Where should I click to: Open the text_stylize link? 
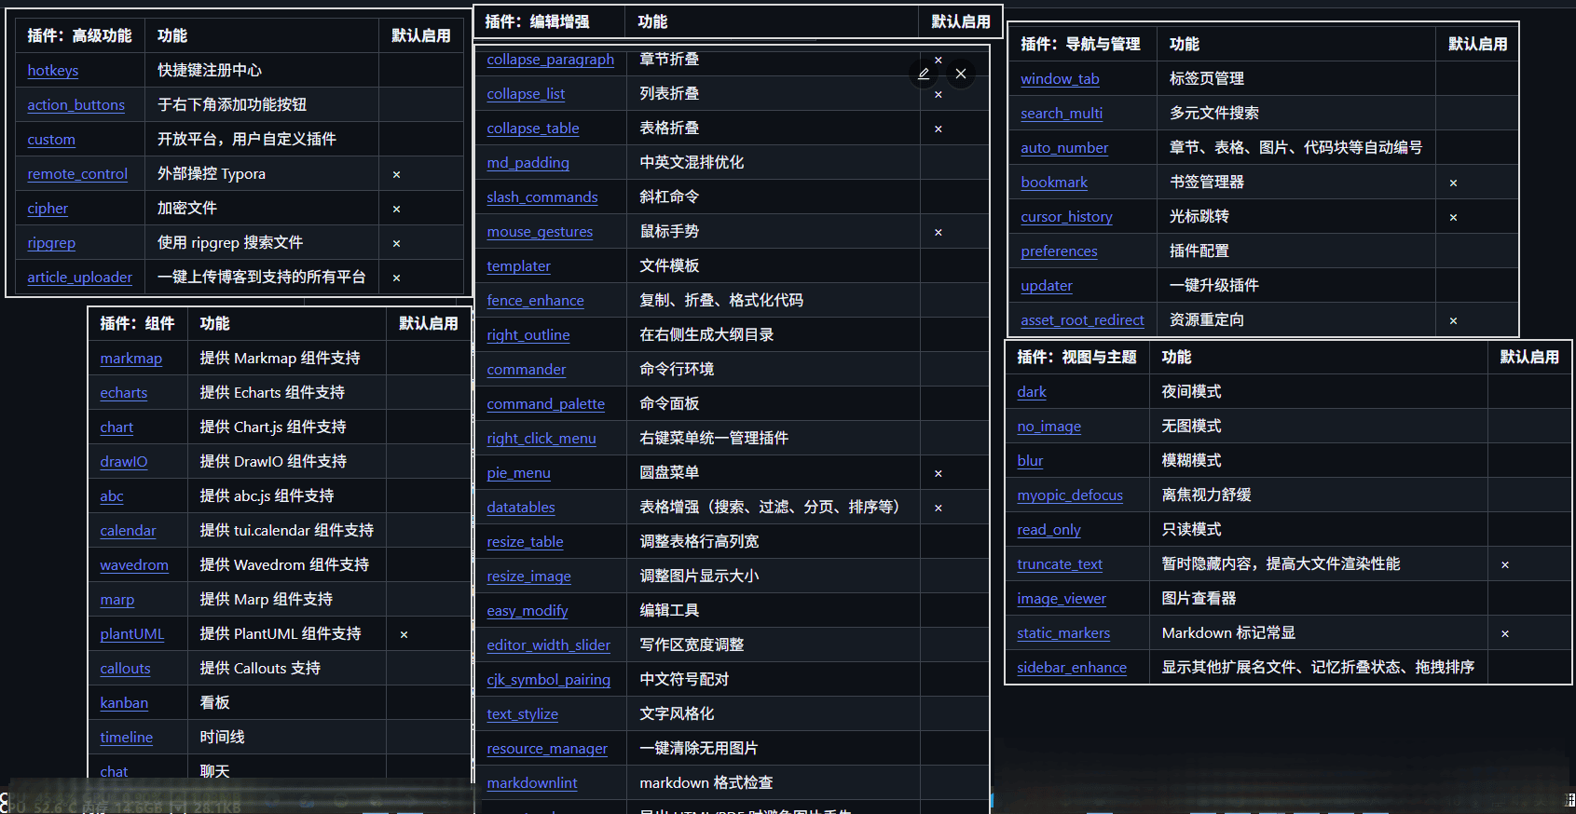coord(523,714)
